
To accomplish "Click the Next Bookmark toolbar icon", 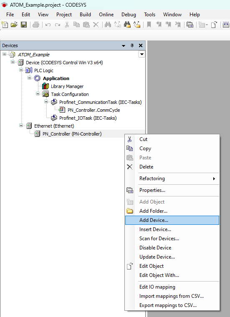I will click(168, 25).
